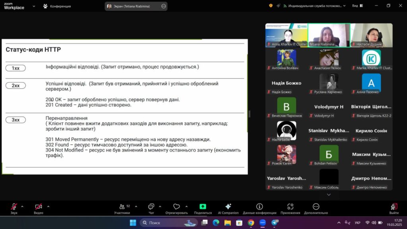Open the Windows Start menu
The height and width of the screenshot is (229, 407).
pos(133,223)
